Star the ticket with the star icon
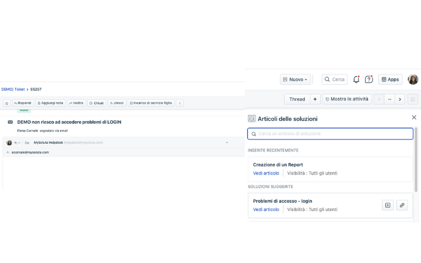This screenshot has height=263, width=421. 7,103
